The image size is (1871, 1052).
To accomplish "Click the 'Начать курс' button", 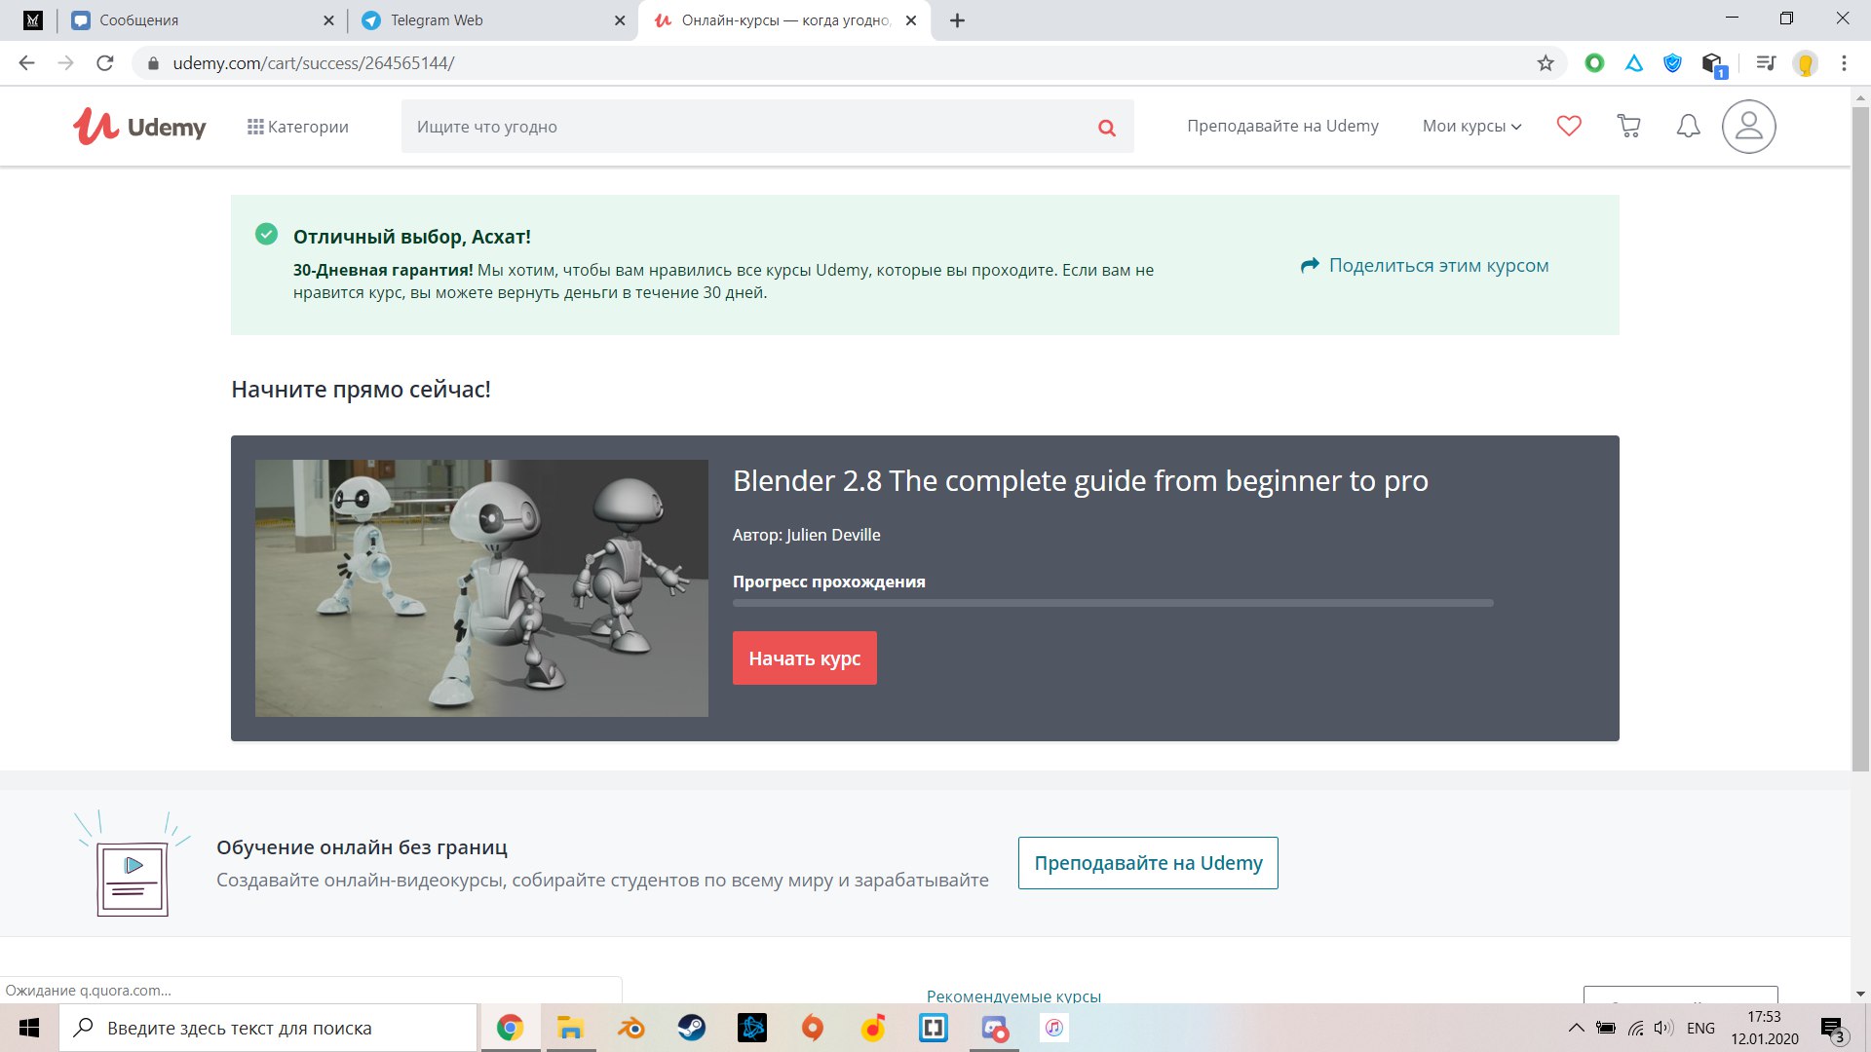I will [804, 658].
